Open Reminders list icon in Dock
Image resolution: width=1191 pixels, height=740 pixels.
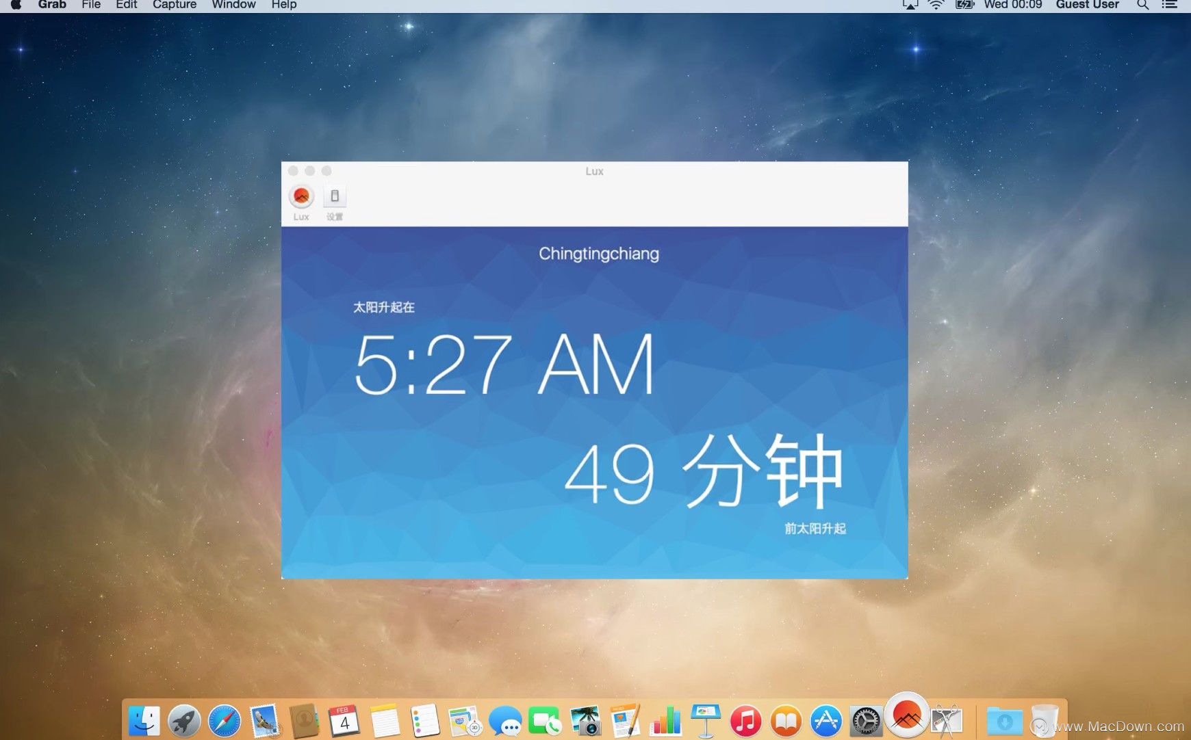pos(425,721)
